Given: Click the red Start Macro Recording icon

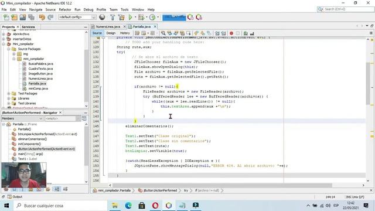Looking at the screenshot, I should tap(231, 33).
